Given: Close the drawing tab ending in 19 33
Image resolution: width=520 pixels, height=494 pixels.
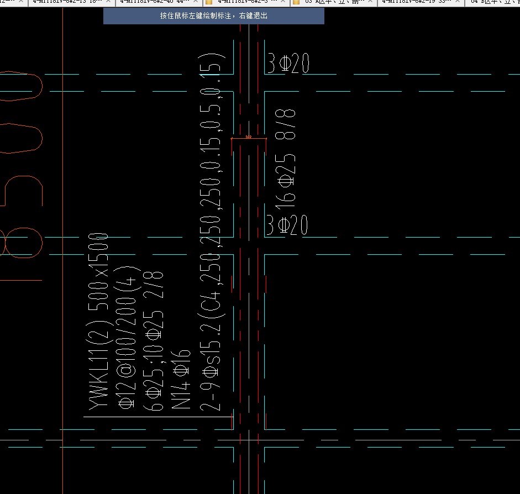Looking at the screenshot, I should point(458,1).
